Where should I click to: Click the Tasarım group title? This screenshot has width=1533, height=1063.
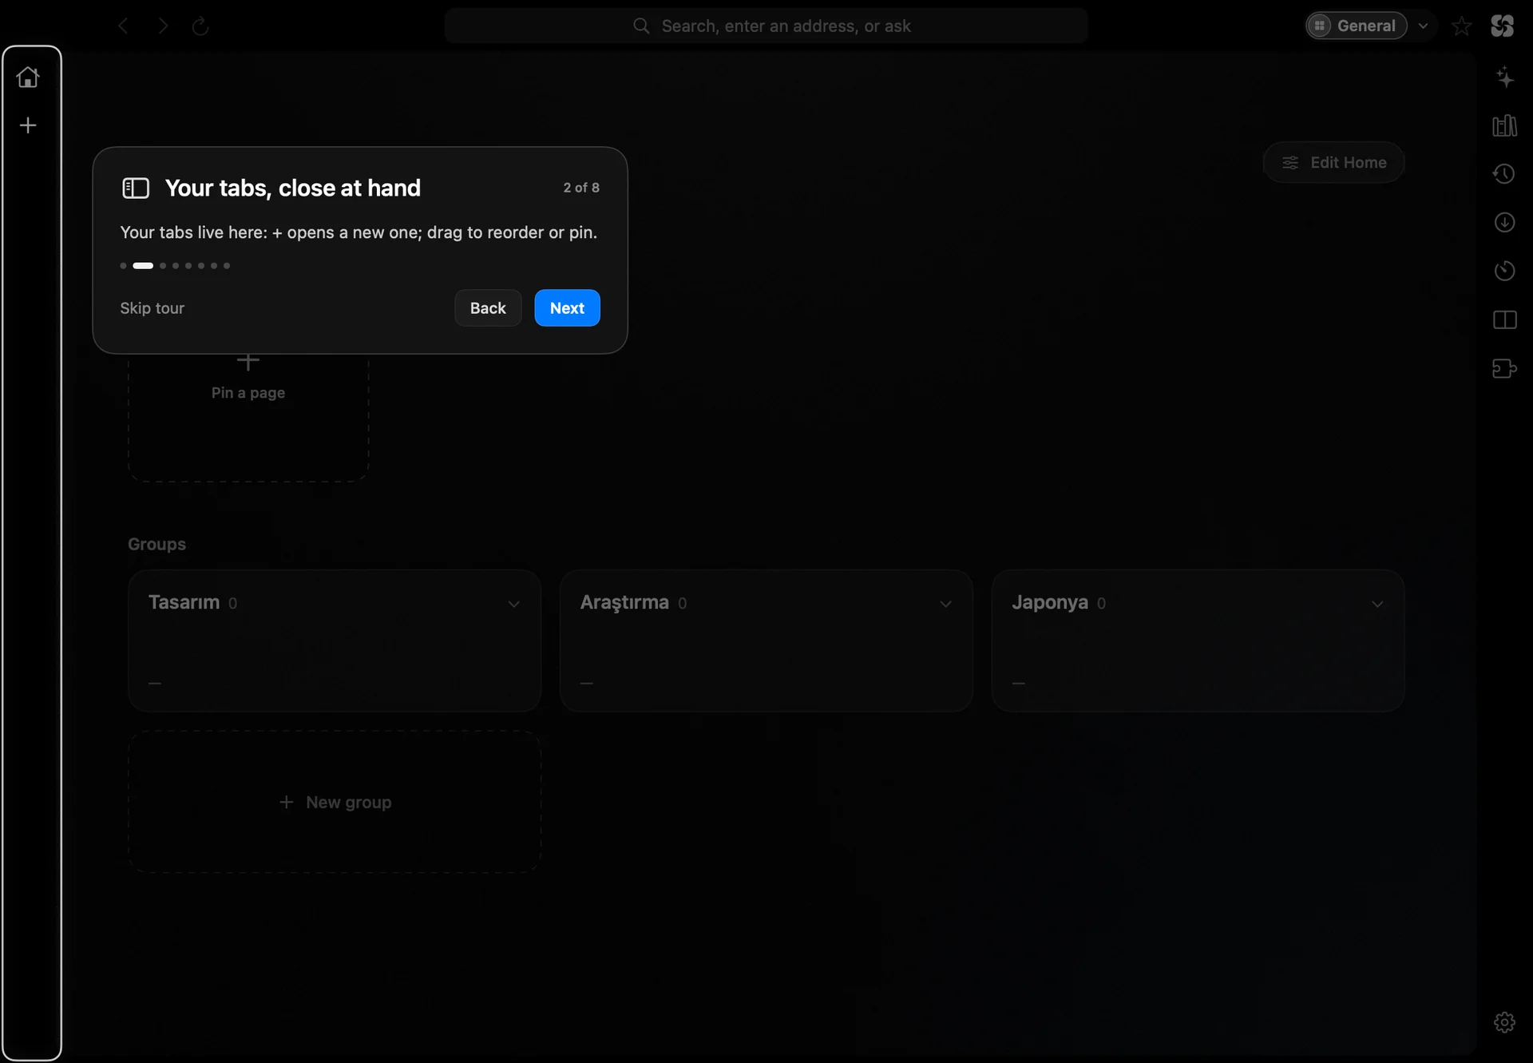point(184,602)
